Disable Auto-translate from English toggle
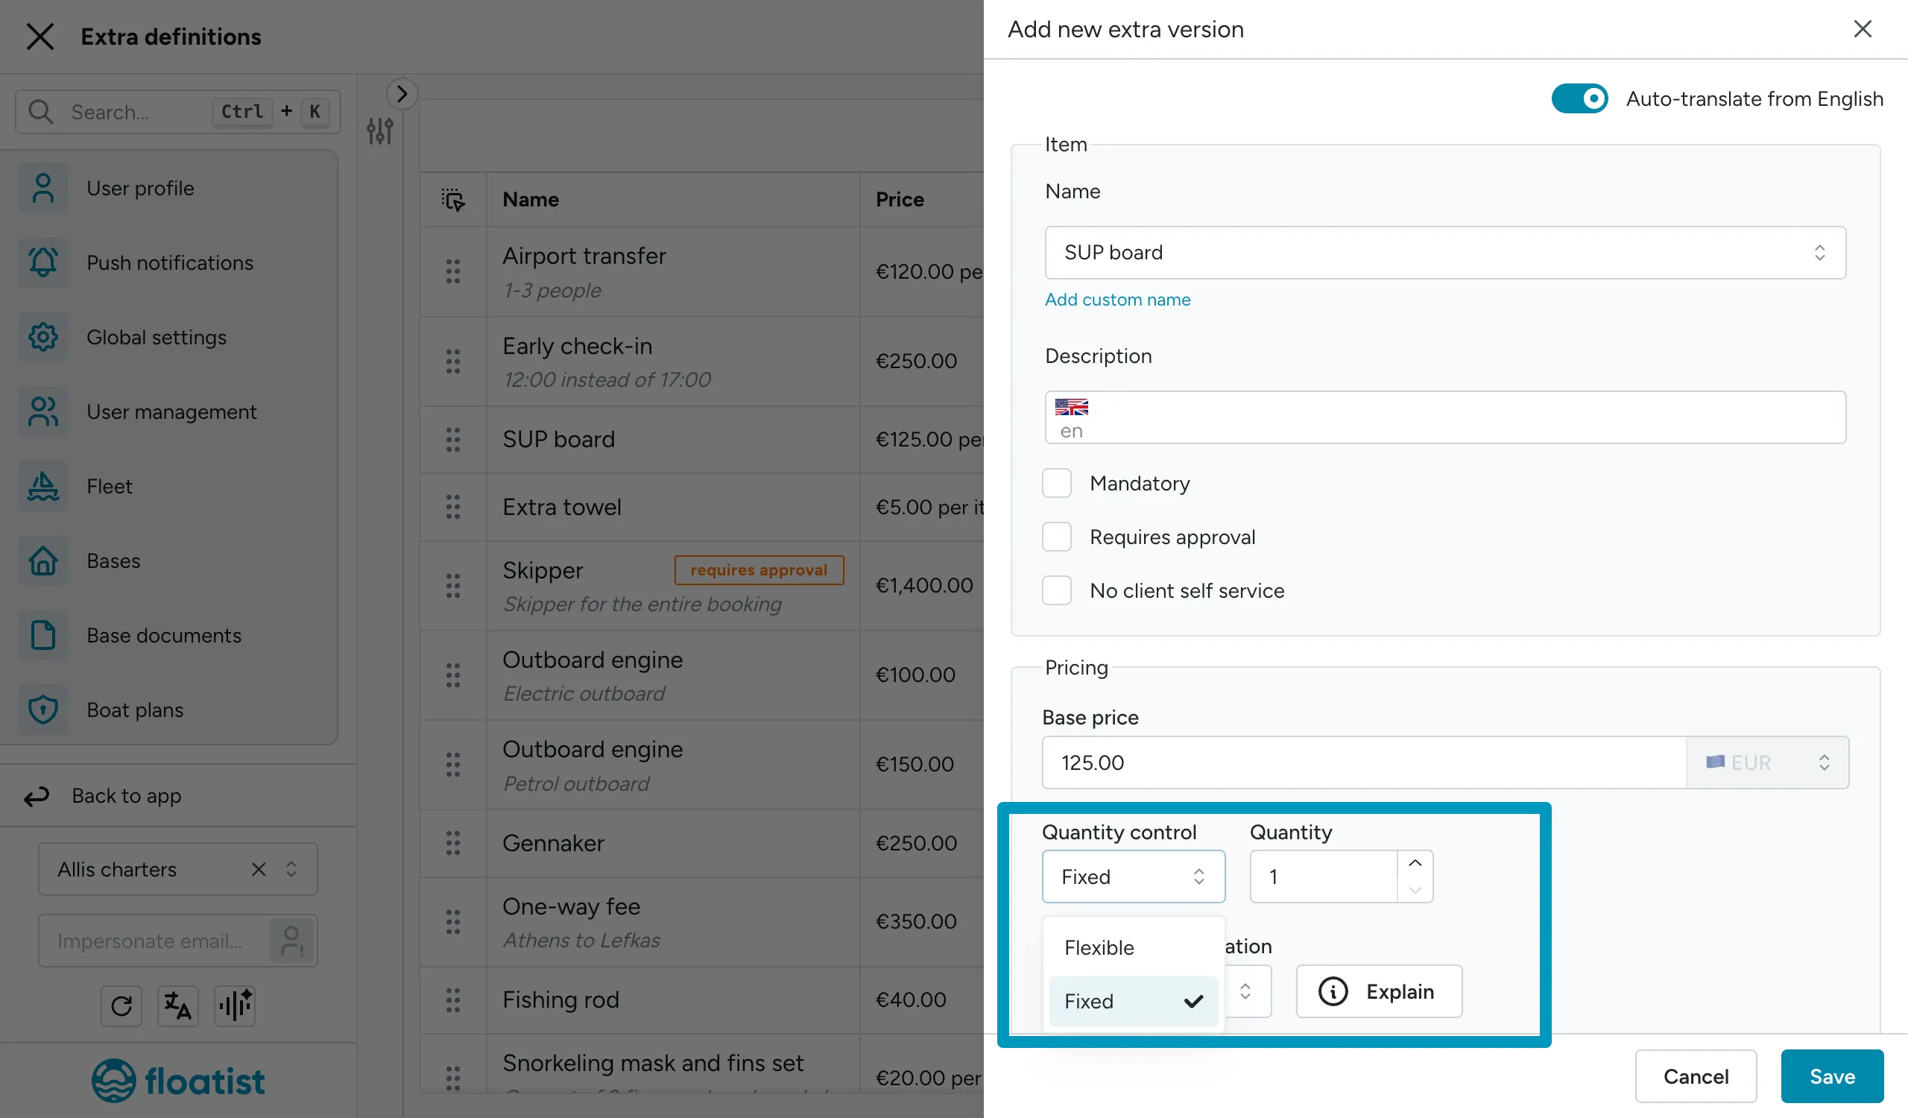Screen dimensions: 1908x1118 1579,98
